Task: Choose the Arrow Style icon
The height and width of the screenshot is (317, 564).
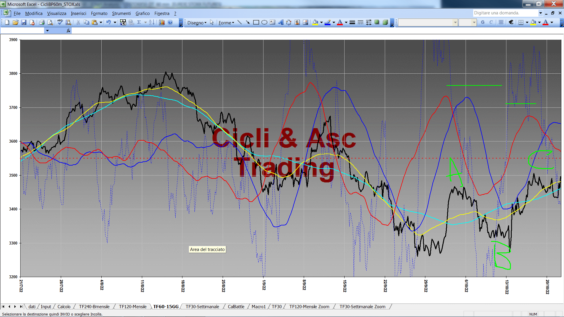Action: point(369,22)
